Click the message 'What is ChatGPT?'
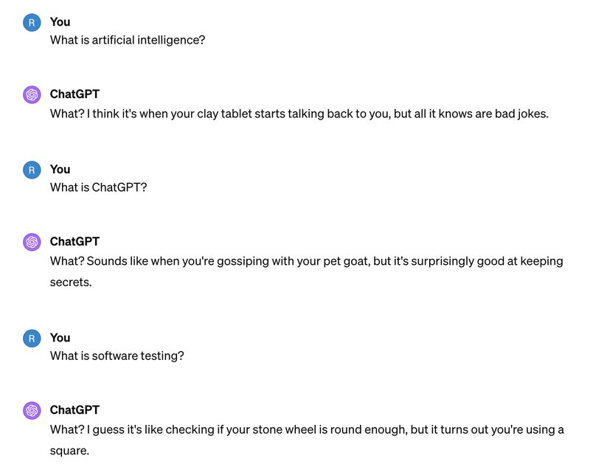The height and width of the screenshot is (464, 590). point(99,187)
